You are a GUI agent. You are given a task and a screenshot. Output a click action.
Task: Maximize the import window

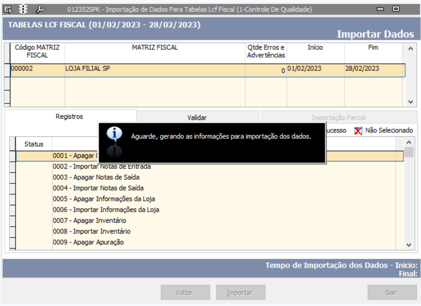pyautogui.click(x=396, y=9)
